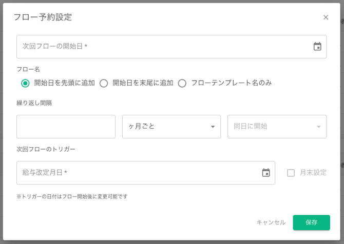Save settings with the 保存 button
The image size is (344, 244).
pyautogui.click(x=311, y=222)
